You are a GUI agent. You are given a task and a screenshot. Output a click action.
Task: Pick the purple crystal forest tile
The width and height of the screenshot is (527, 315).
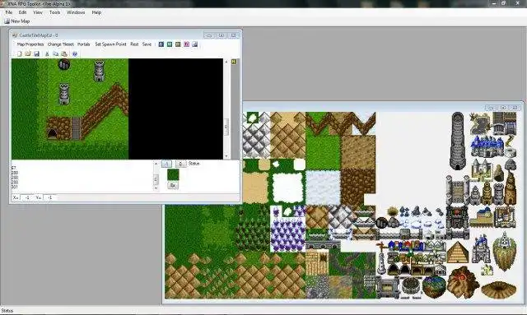pos(288,234)
